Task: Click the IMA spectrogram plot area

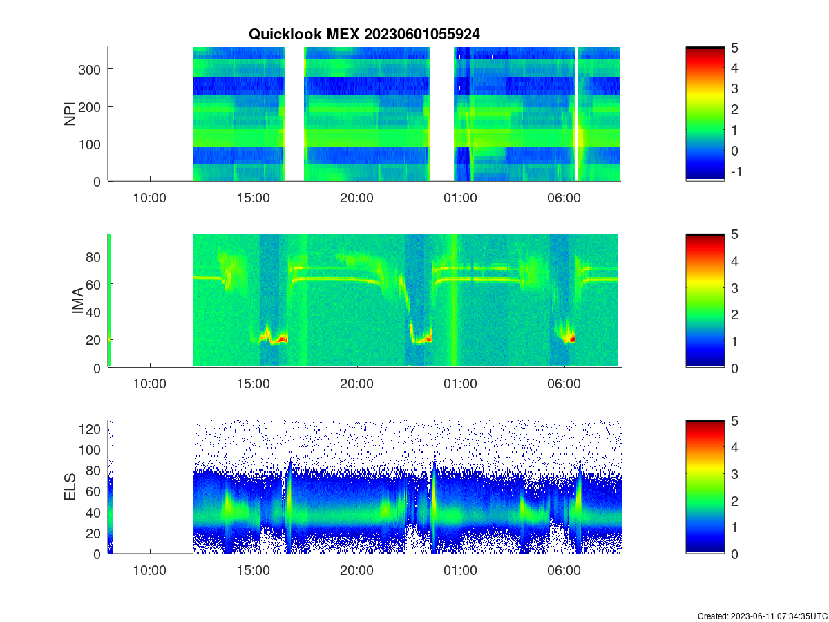Action: pyautogui.click(x=364, y=300)
